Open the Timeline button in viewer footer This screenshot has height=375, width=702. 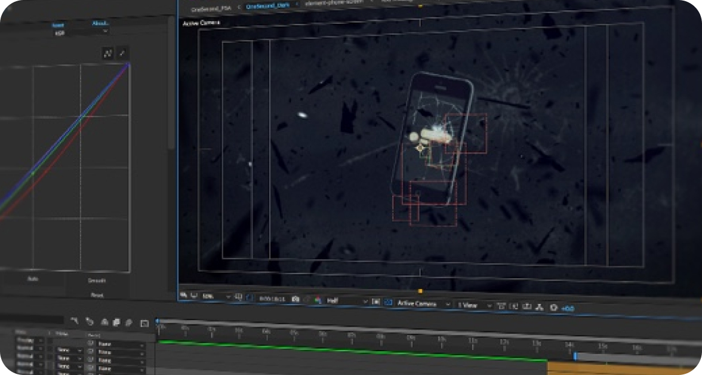pyautogui.click(x=527, y=306)
